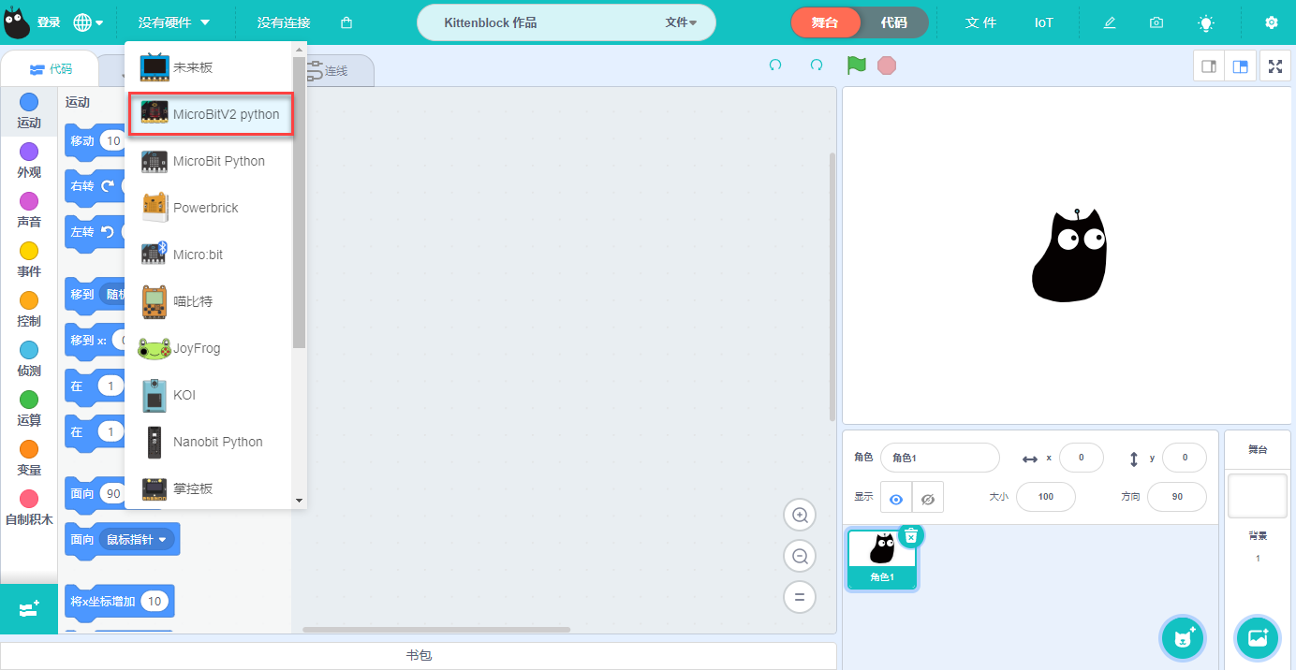Pick 掌控板 hardware
The image size is (1296, 670).
click(209, 488)
